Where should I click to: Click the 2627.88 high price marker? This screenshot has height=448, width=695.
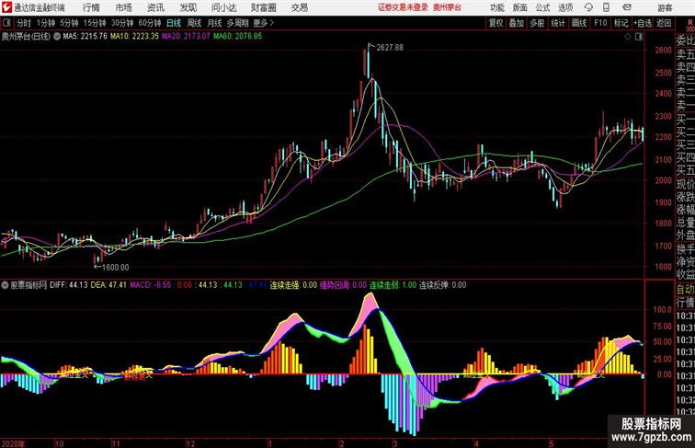point(390,48)
